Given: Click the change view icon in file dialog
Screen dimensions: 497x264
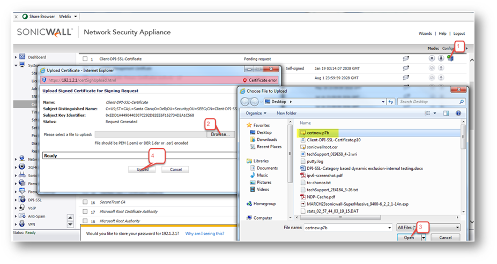Looking at the screenshot, I should coord(428,113).
